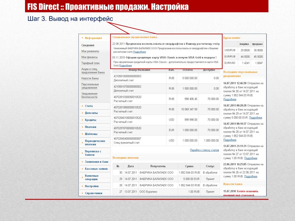The image size is (295, 221).
Task: Click the EUR/RUB sell rate 45.5000
Action: [258, 57]
